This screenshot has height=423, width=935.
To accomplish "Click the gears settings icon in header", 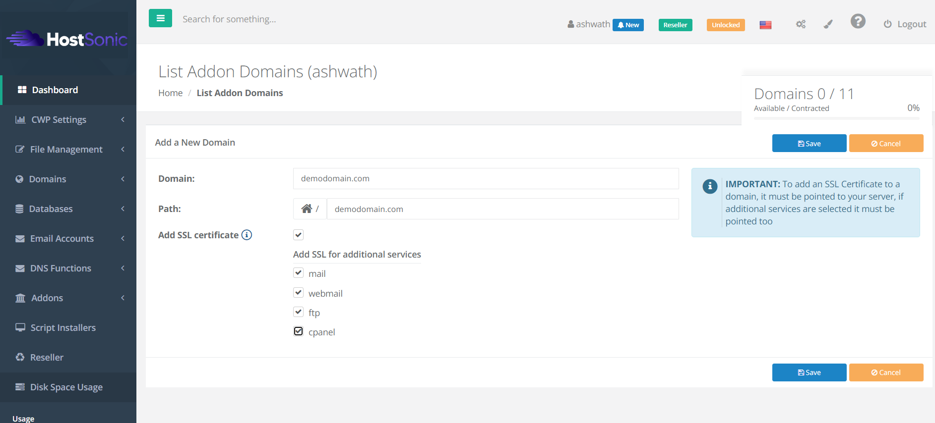I will [x=801, y=24].
